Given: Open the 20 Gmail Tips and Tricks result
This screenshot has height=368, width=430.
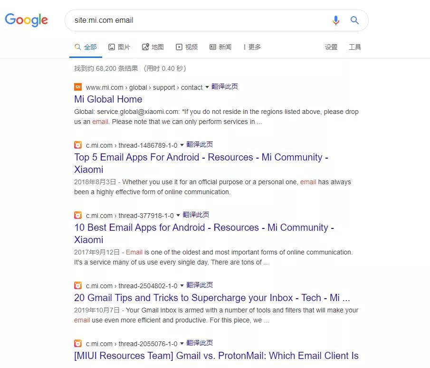Looking at the screenshot, I should pos(212,298).
